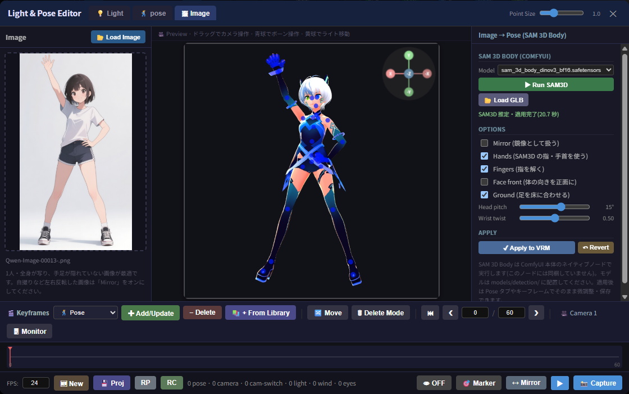
Task: Run SAM3D inference
Action: pyautogui.click(x=546, y=85)
